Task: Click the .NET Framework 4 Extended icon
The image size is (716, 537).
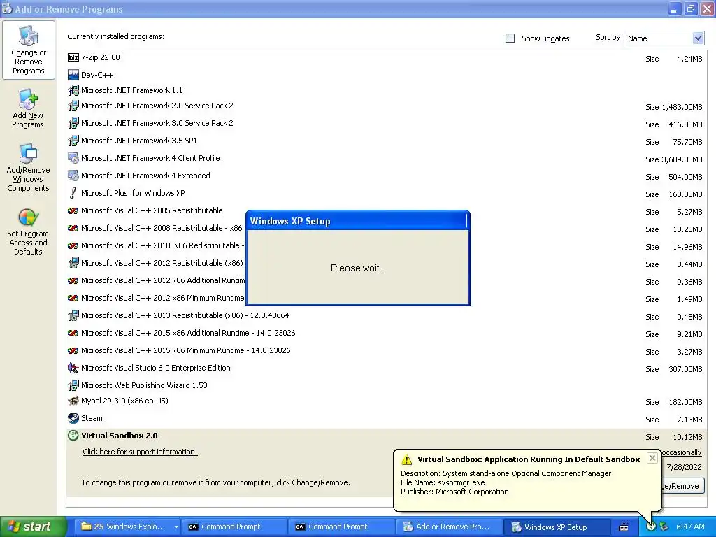Action: pyautogui.click(x=73, y=176)
